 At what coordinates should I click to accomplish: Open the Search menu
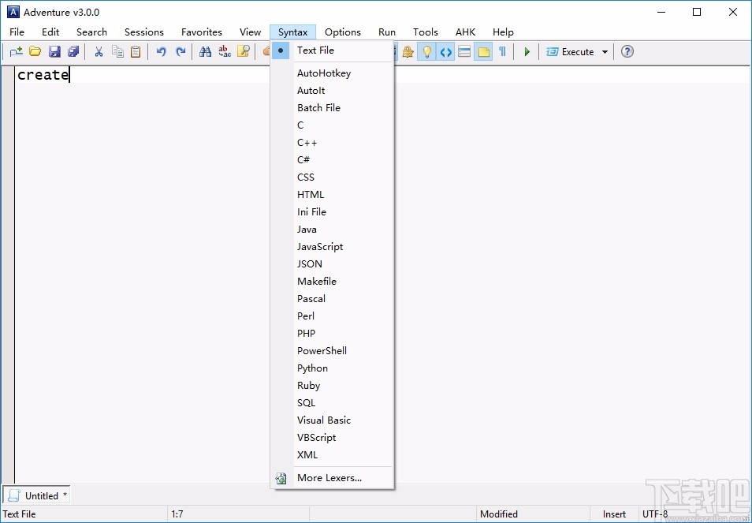[x=91, y=32]
